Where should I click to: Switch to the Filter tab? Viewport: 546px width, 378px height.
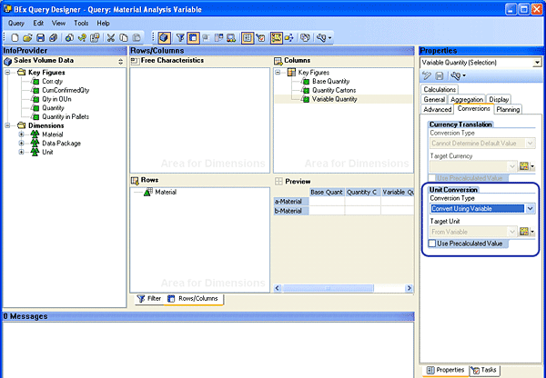pos(148,298)
